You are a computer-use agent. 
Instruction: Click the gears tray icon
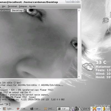[x=77, y=109]
